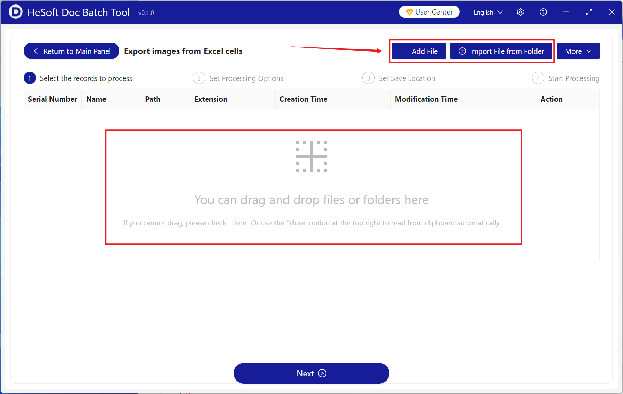Click the Add File button
This screenshot has width=623, height=394.
tap(419, 51)
